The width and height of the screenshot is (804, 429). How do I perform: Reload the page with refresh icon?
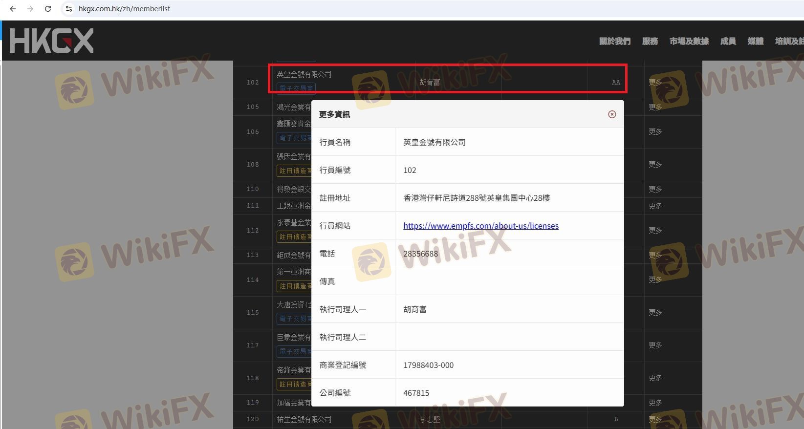tap(48, 9)
